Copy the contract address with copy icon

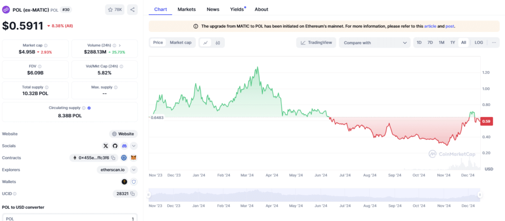coord(113,158)
